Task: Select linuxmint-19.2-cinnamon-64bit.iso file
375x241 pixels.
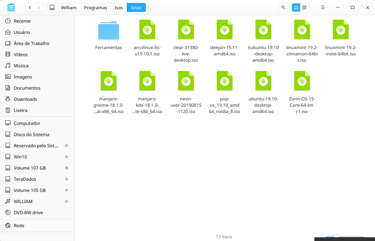Action: [302, 41]
